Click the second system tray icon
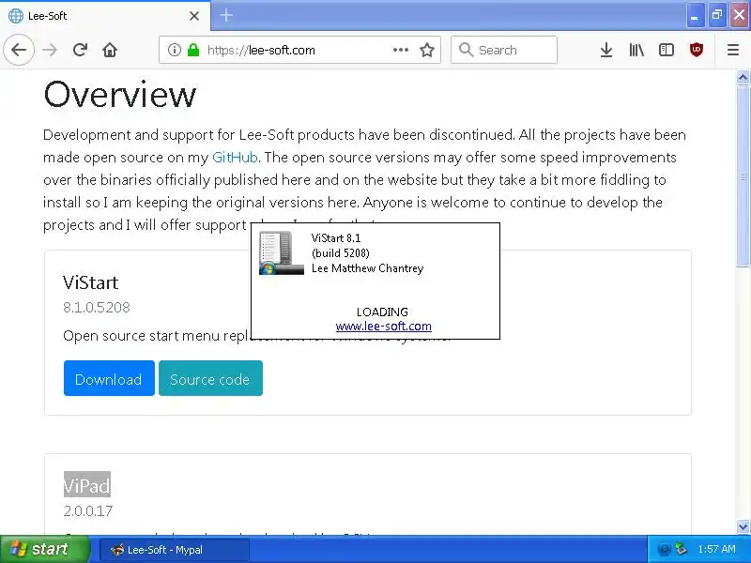The width and height of the screenshot is (751, 563). [681, 549]
